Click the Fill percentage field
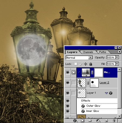This screenshot has height=123, width=122. point(111,64)
